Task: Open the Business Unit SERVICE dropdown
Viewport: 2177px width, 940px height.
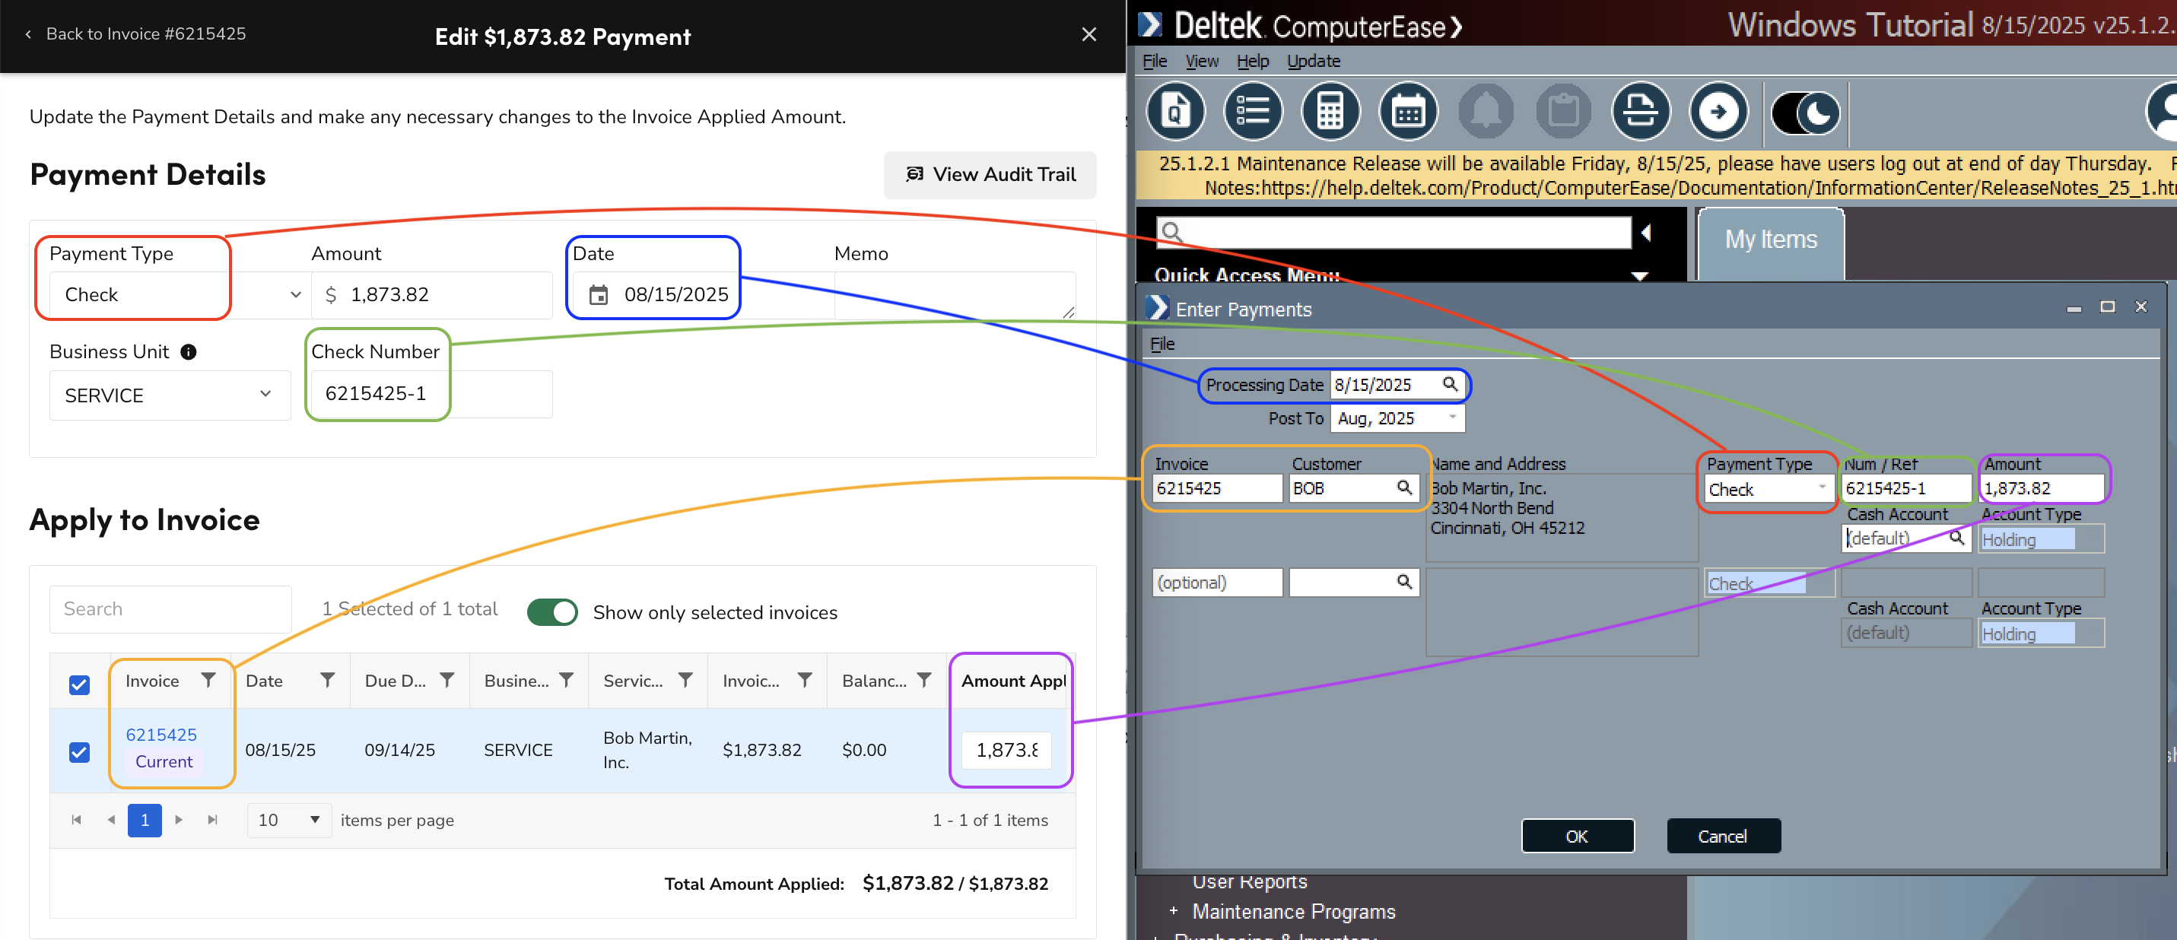Action: click(170, 395)
